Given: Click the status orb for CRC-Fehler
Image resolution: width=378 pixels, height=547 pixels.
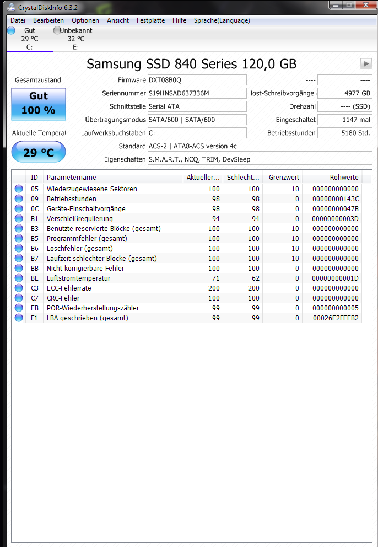Looking at the screenshot, I should tap(19, 298).
